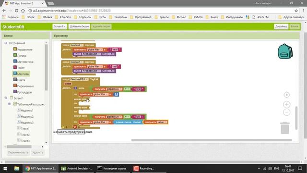Open the Инструменты bookmarks folder
Viewport: 307px width, 173px height.
click(x=232, y=17)
